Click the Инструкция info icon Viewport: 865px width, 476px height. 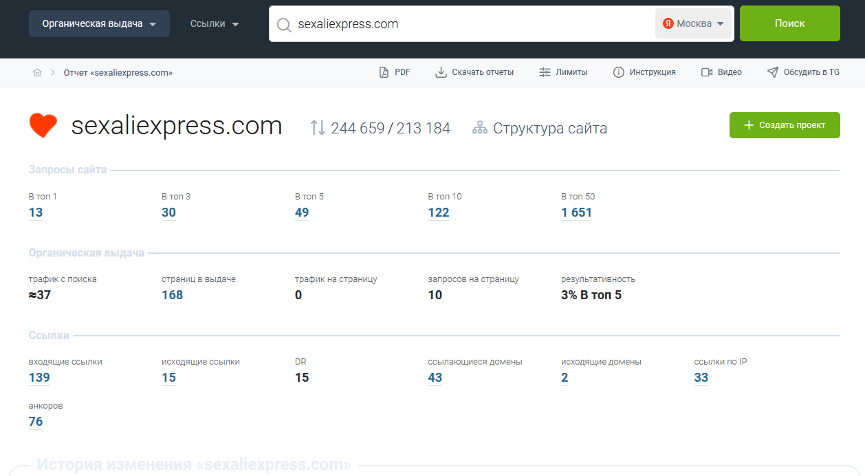click(618, 72)
